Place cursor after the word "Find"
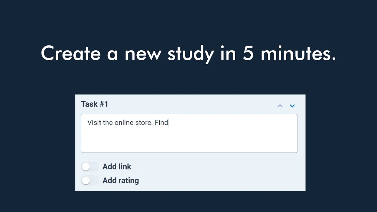 [x=168, y=122]
